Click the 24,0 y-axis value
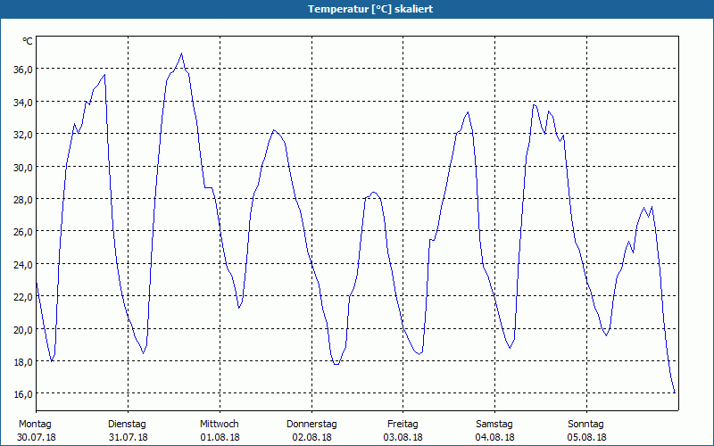The image size is (714, 446). coord(23,264)
